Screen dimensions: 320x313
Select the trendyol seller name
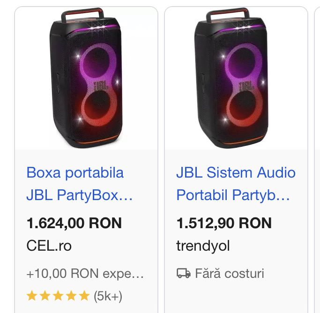(x=203, y=246)
